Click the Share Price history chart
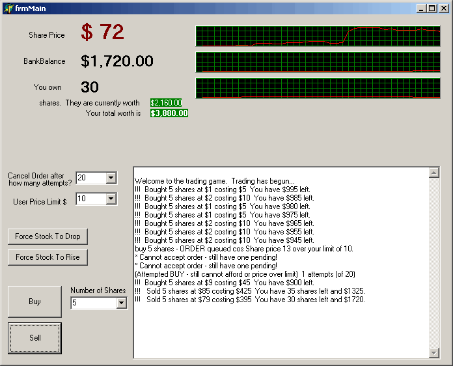 [318, 36]
